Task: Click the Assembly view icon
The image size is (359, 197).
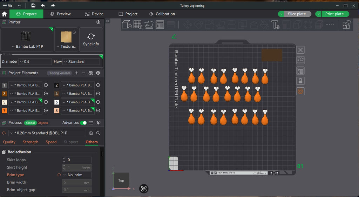Action: [347, 25]
